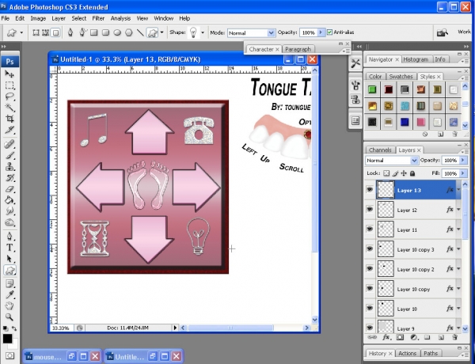Screen dimensions: 475x364
Task: Select the Rectangular Marquee tool
Action: [9, 85]
